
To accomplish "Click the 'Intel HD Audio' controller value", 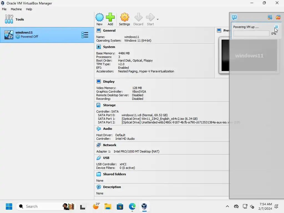I will (125, 139).
